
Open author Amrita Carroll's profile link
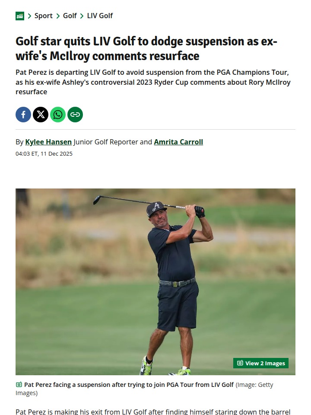pyautogui.click(x=178, y=142)
